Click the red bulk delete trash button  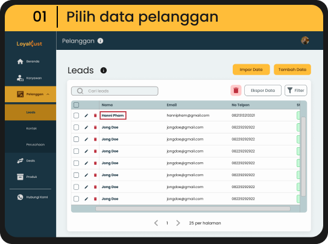236,91
